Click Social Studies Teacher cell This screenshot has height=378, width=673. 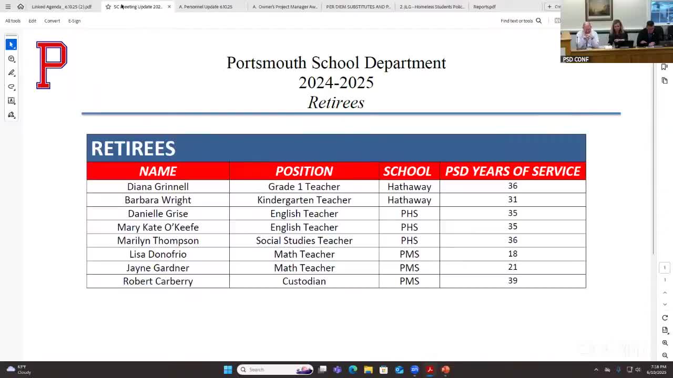304,240
